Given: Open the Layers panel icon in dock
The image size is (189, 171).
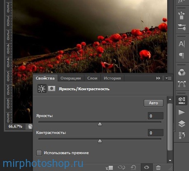Looking at the screenshot, I should pos(182,124).
